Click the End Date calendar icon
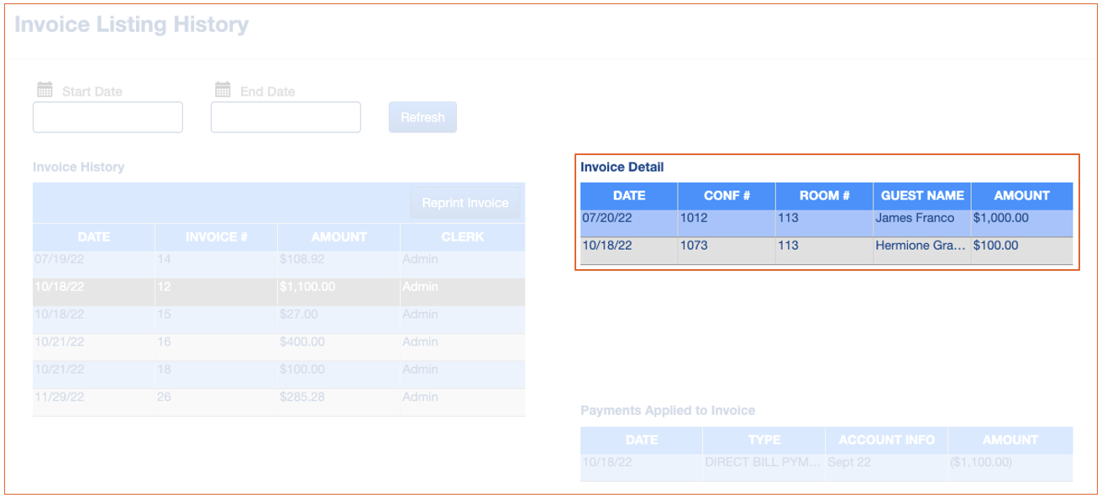The height and width of the screenshot is (498, 1102). click(x=223, y=90)
